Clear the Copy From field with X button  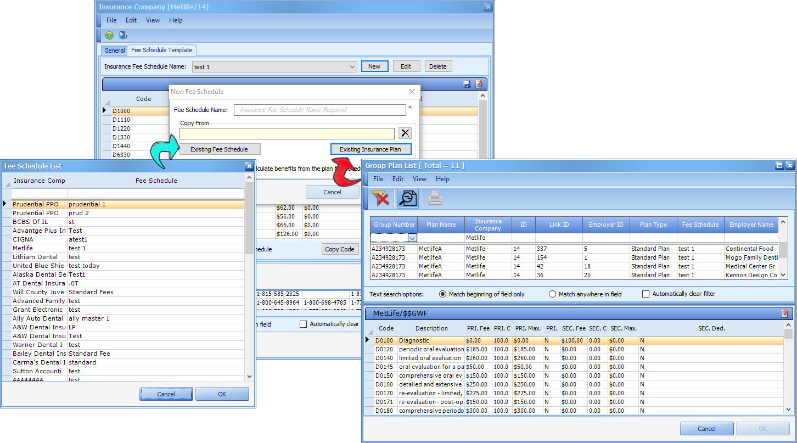pos(405,133)
